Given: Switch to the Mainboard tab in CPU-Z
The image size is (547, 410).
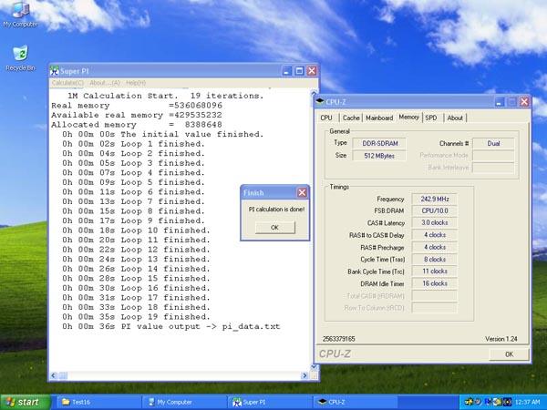Looking at the screenshot, I should click(x=379, y=118).
